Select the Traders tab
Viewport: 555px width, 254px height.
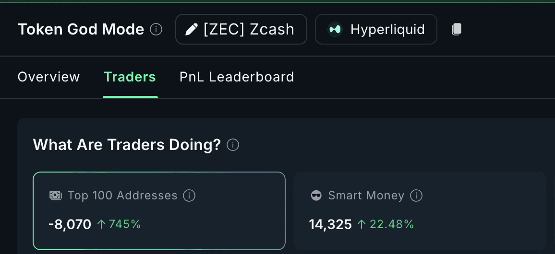pos(130,77)
